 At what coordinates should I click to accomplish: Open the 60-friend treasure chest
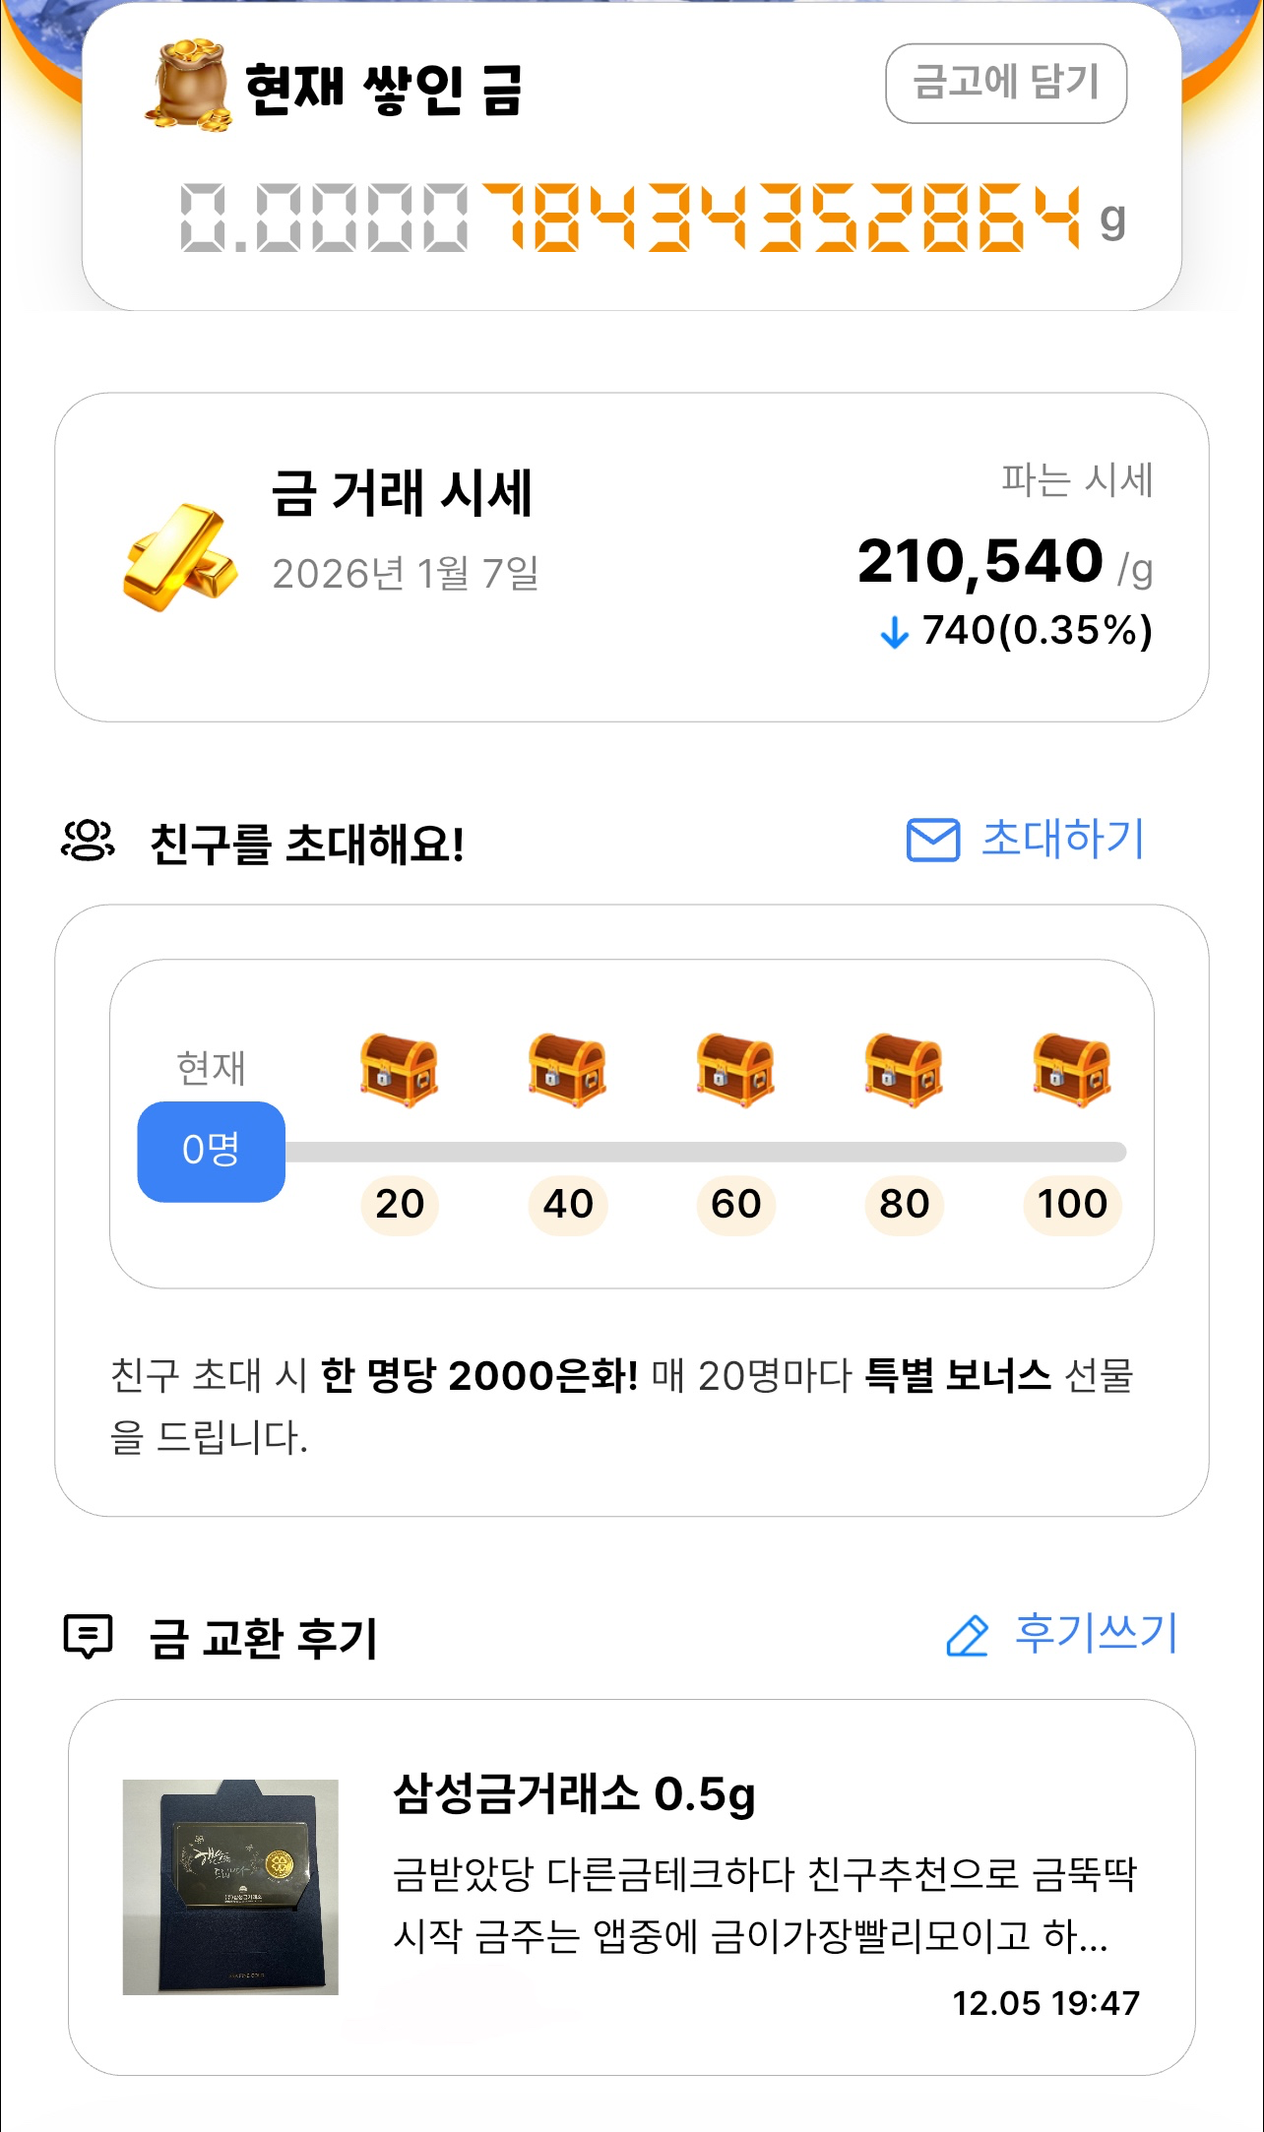pos(735,1070)
